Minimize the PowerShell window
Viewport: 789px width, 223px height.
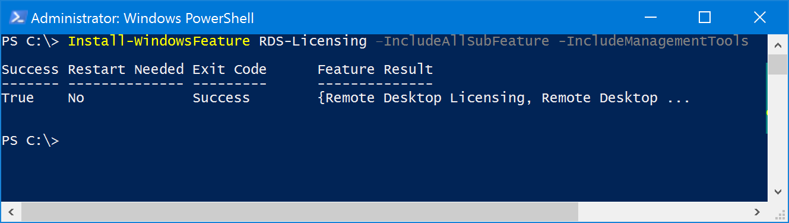(650, 18)
